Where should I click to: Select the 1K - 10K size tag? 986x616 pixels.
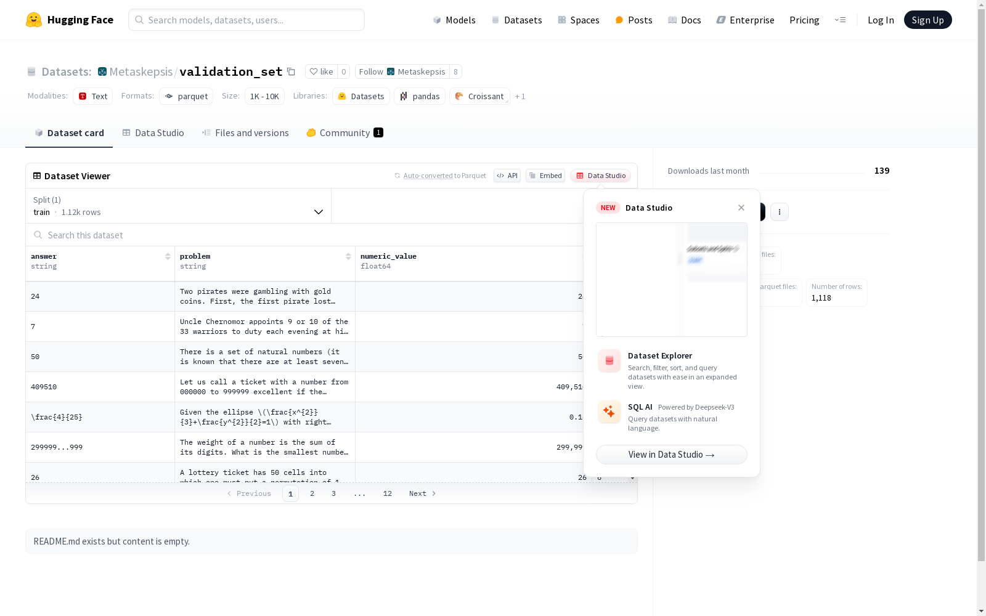pyautogui.click(x=264, y=96)
